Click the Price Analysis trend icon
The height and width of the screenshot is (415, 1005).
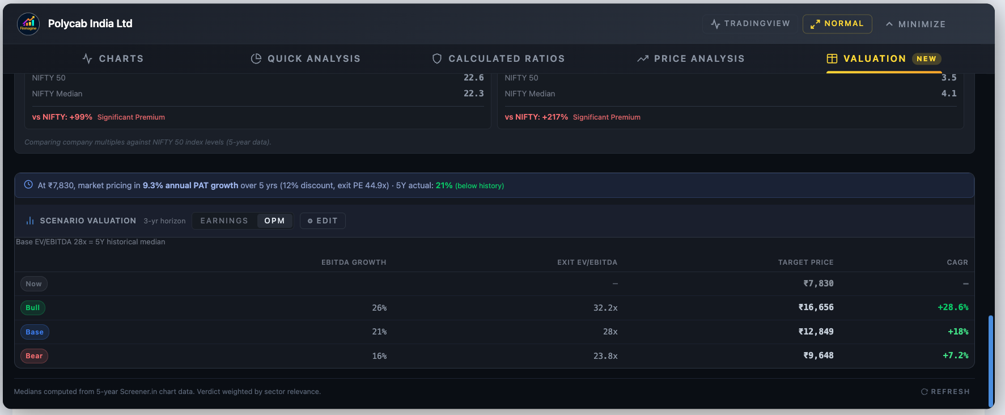643,58
